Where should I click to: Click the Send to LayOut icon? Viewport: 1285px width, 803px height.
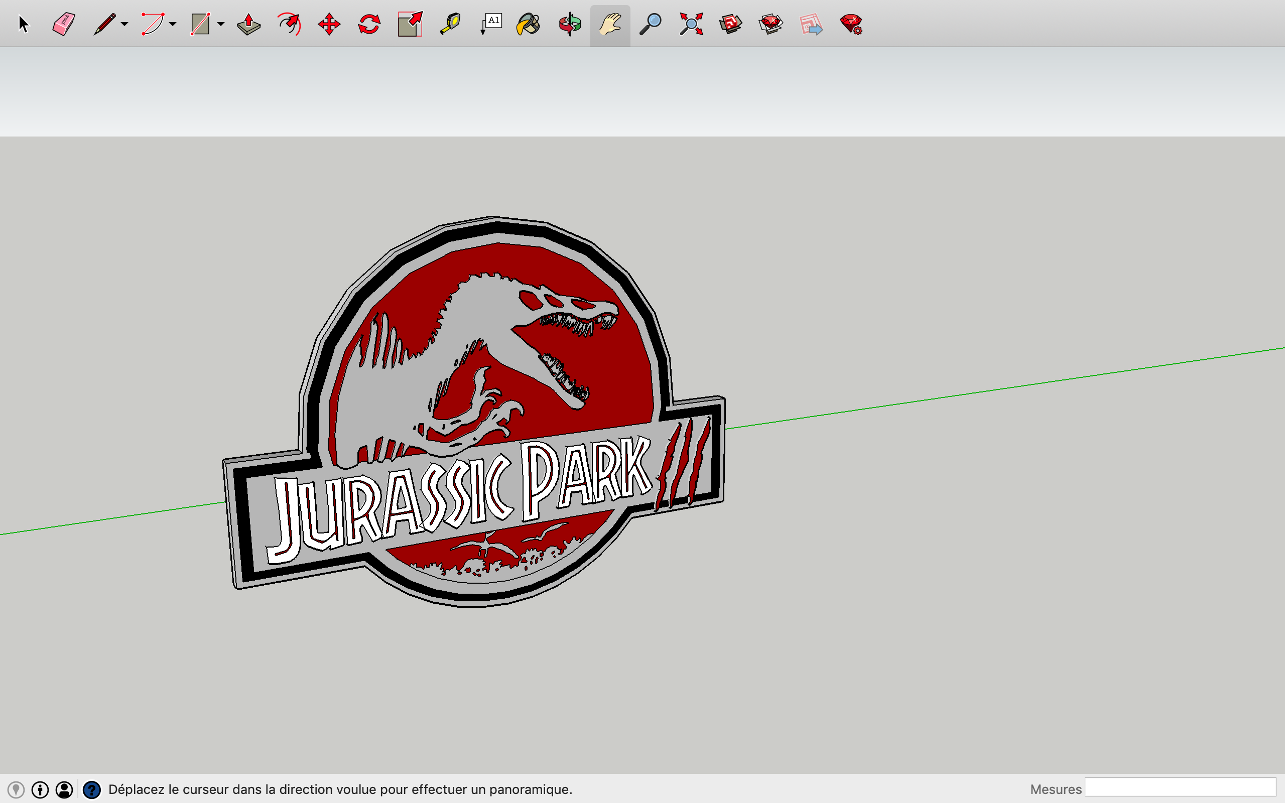[x=811, y=25]
